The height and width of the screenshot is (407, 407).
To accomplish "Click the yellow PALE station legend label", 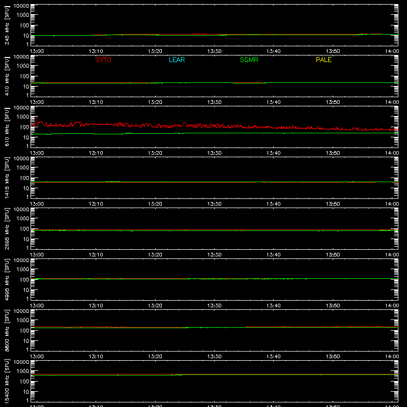I will [x=324, y=60].
